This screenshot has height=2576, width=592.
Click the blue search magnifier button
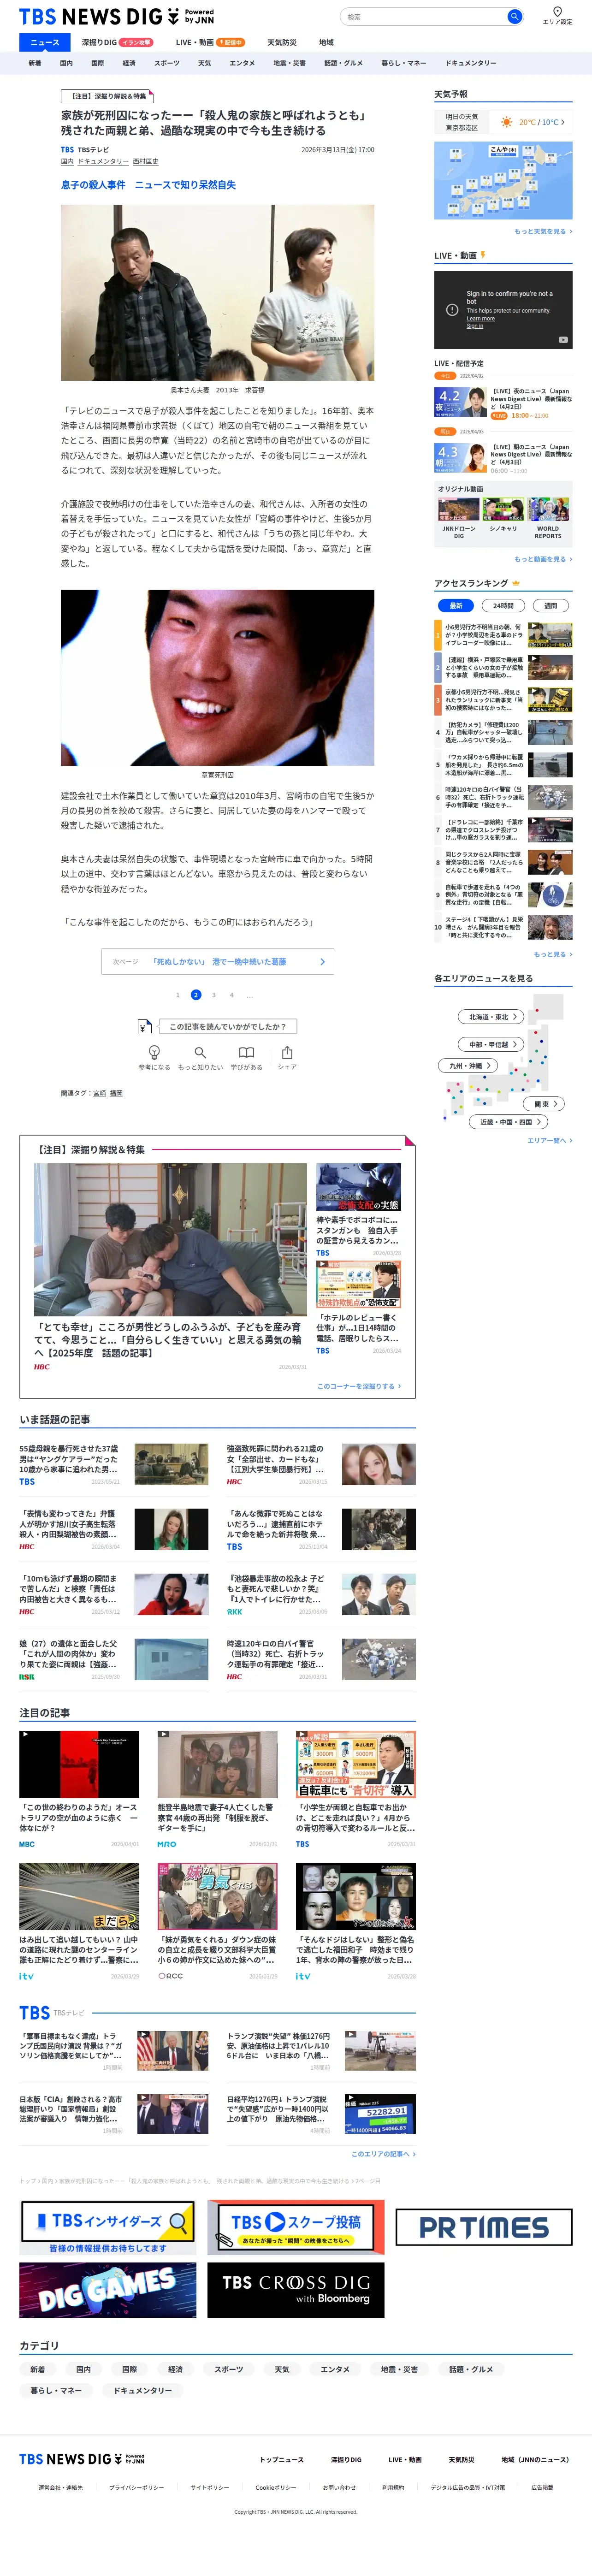coord(514,16)
